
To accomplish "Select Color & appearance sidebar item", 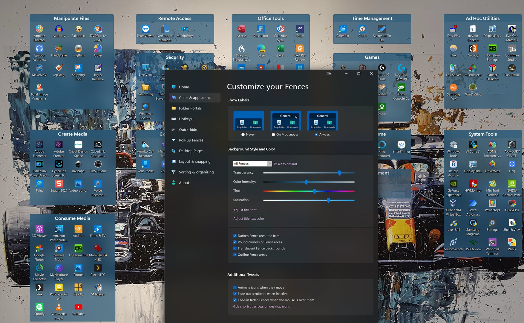I will [x=194, y=97].
